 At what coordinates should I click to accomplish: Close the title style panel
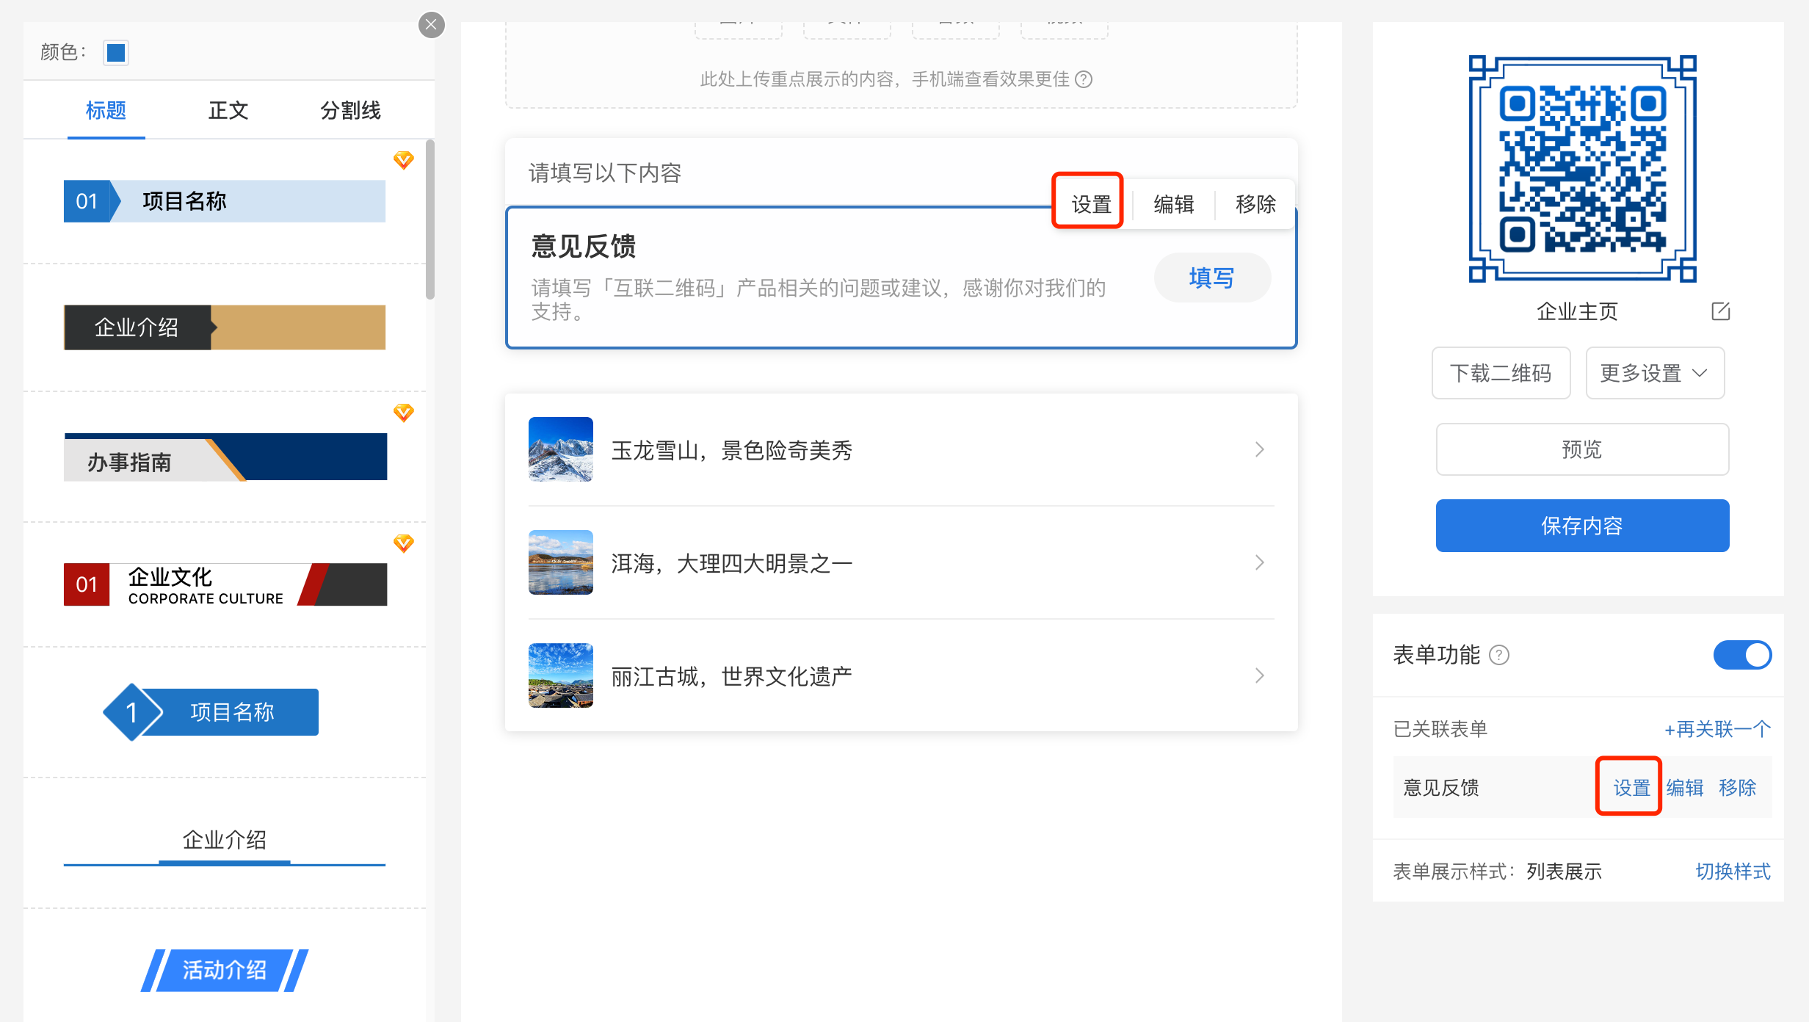point(431,25)
